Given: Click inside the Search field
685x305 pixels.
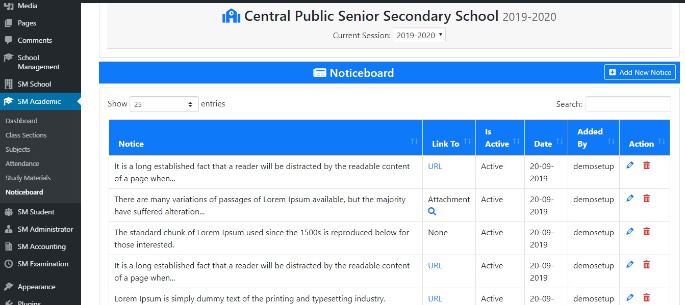Looking at the screenshot, I should (x=628, y=104).
